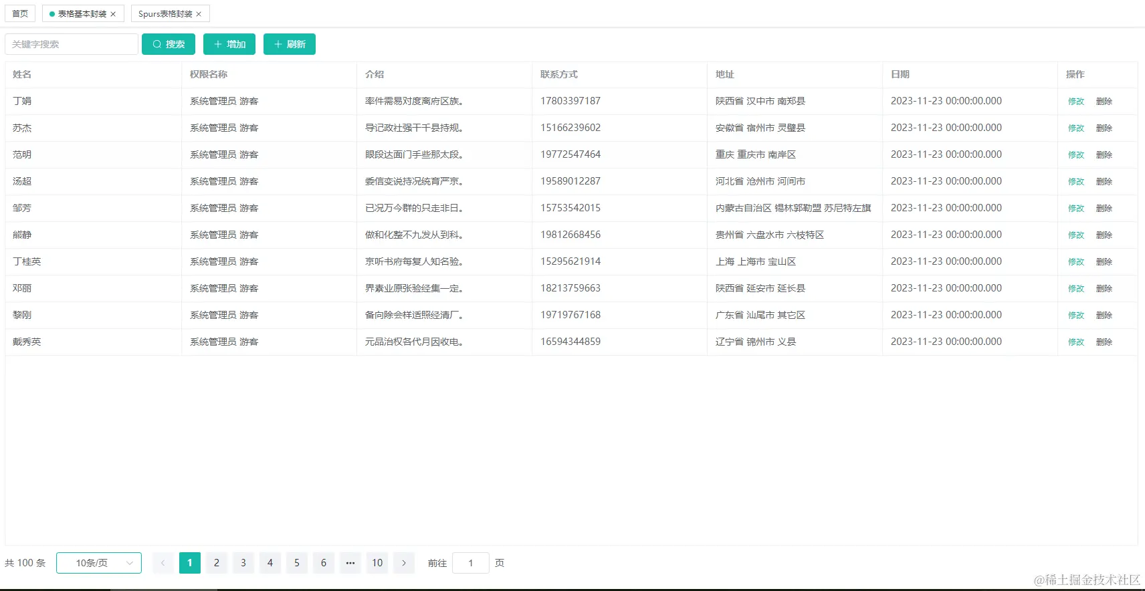Go to page 6
The height and width of the screenshot is (591, 1145).
point(324,563)
